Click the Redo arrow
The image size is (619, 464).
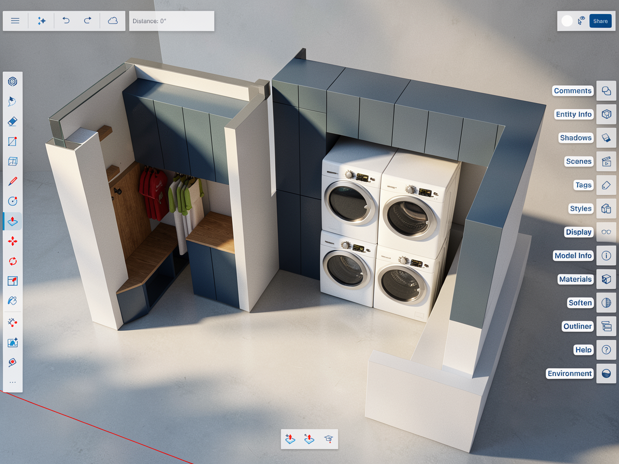pyautogui.click(x=88, y=20)
